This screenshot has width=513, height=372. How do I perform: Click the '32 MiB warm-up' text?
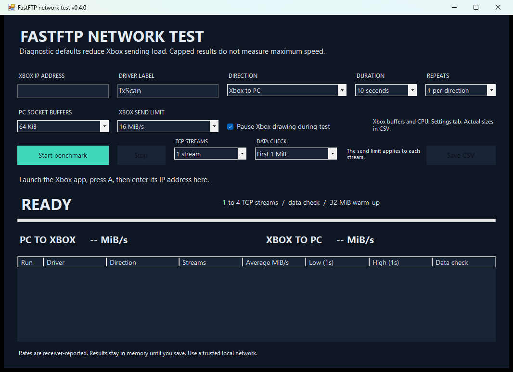coord(355,202)
